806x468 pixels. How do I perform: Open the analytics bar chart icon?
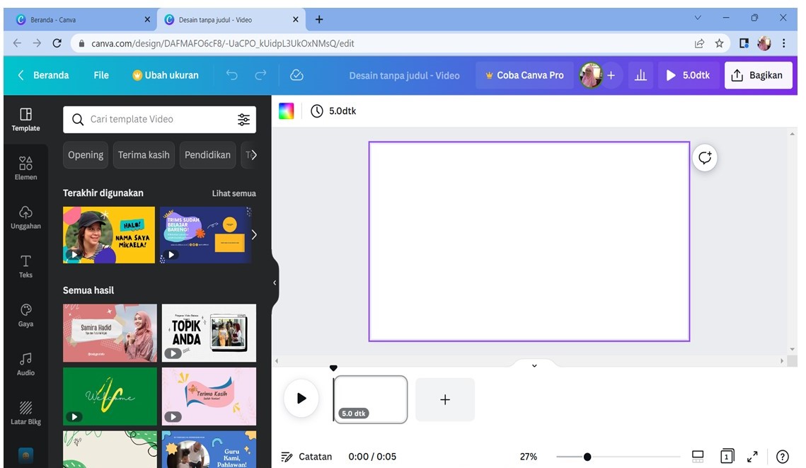pyautogui.click(x=640, y=75)
